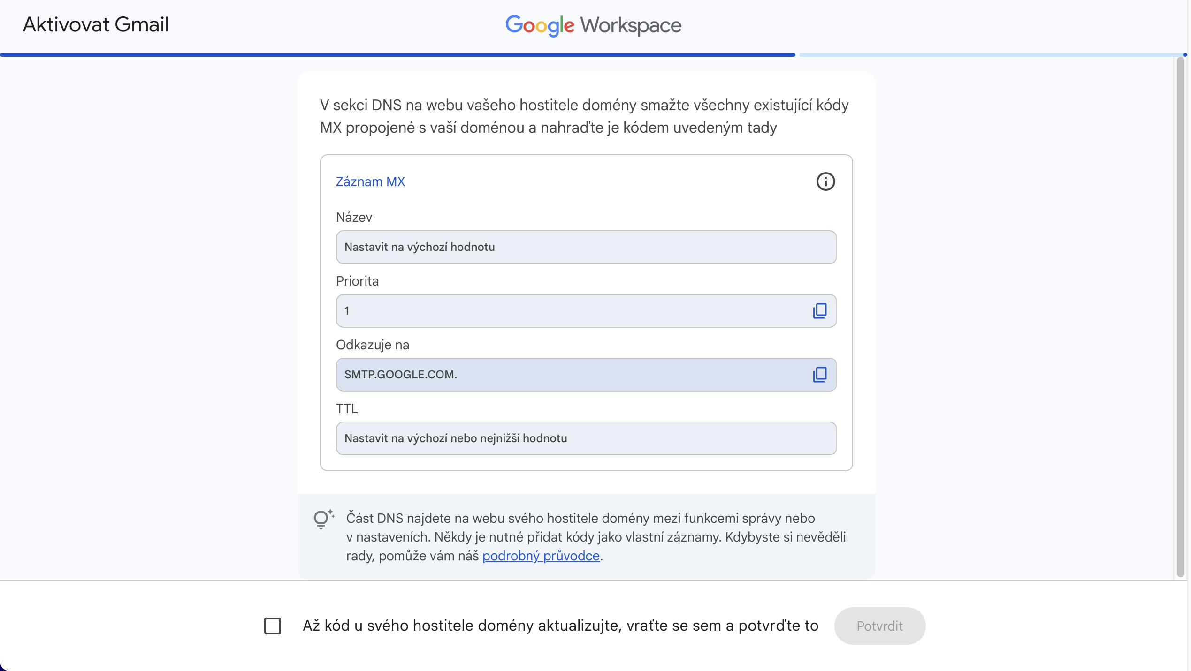Click the info icon beside Záznam MX
The image size is (1191, 671).
click(825, 181)
